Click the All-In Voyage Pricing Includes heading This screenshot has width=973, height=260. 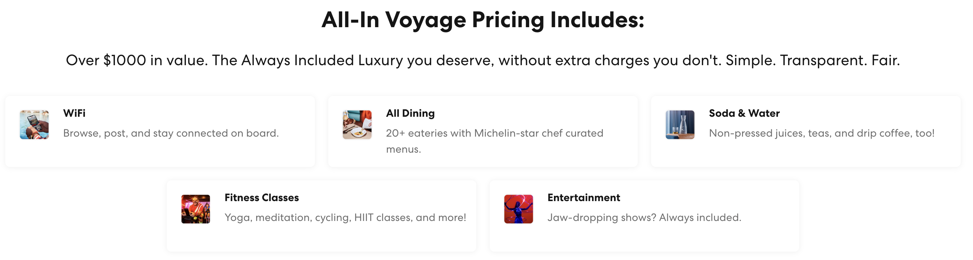[x=483, y=20]
